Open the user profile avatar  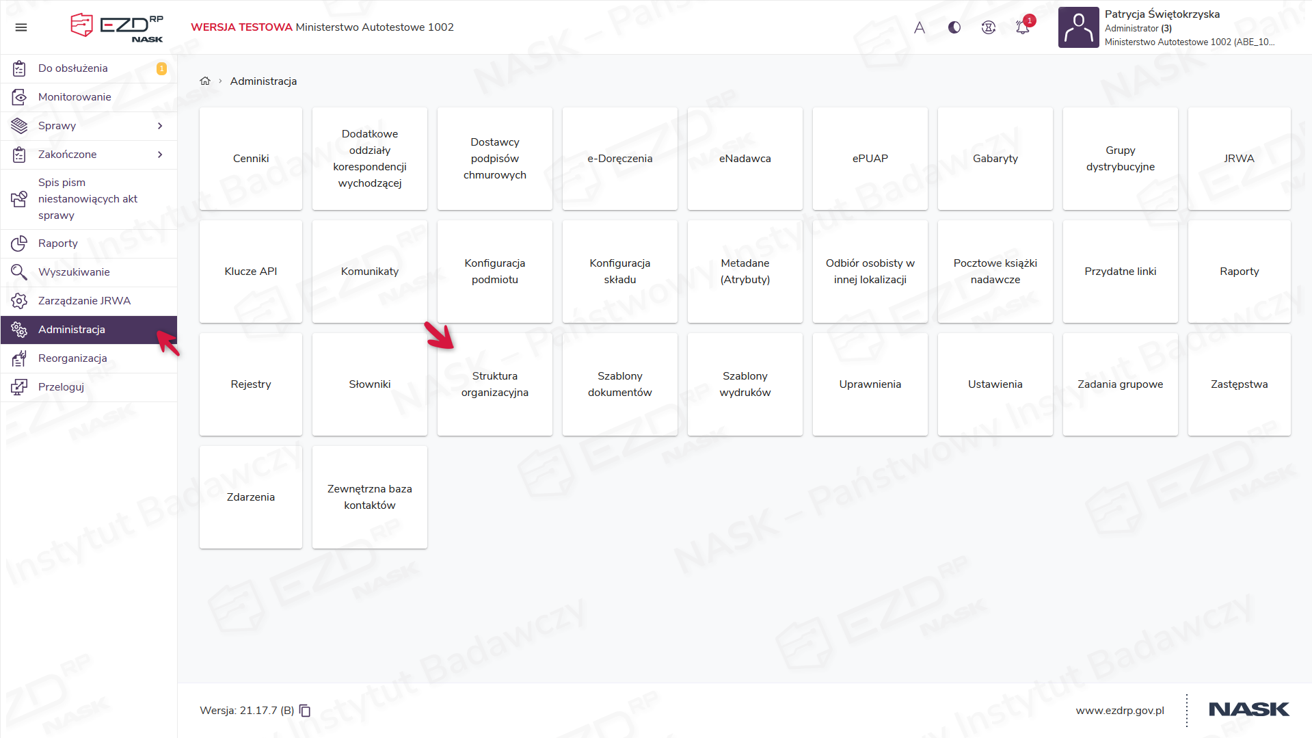[x=1078, y=27]
